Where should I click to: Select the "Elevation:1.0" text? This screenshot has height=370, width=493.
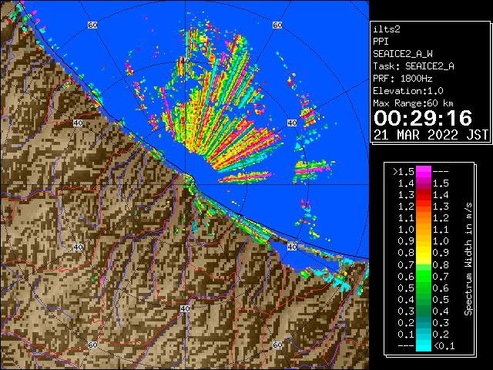(x=408, y=91)
